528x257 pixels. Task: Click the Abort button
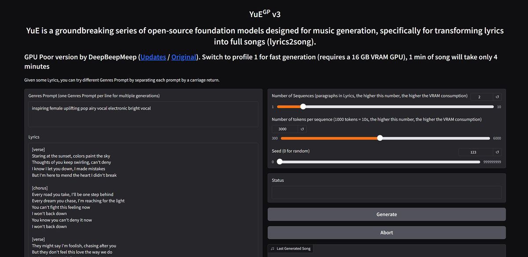[x=387, y=232]
